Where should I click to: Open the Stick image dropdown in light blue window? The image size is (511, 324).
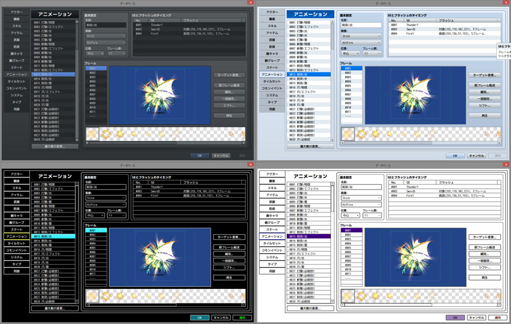(x=361, y=36)
